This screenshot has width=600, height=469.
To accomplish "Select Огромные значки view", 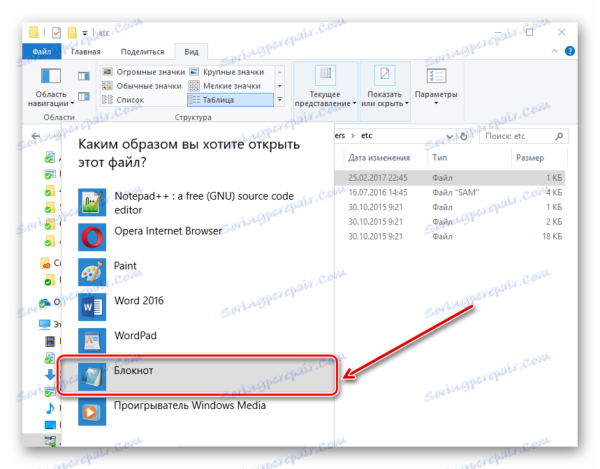I will [144, 72].
